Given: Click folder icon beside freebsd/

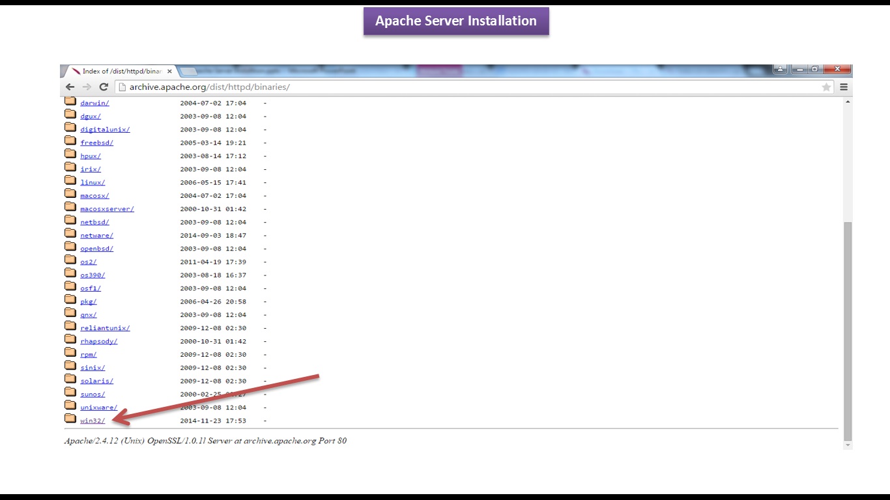Looking at the screenshot, I should pyautogui.click(x=70, y=141).
